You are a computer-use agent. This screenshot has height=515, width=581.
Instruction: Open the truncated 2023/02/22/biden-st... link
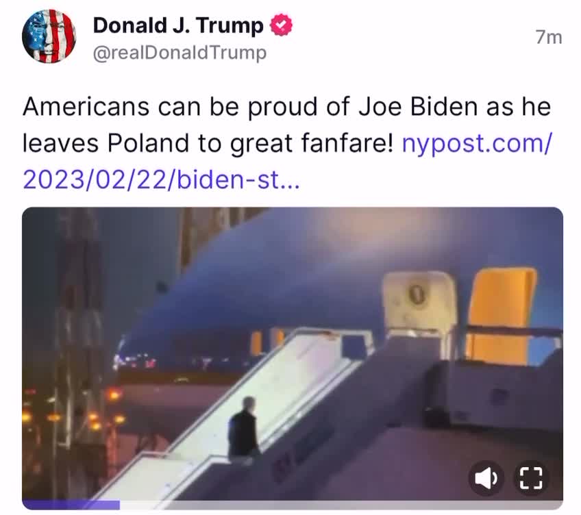[x=161, y=179]
